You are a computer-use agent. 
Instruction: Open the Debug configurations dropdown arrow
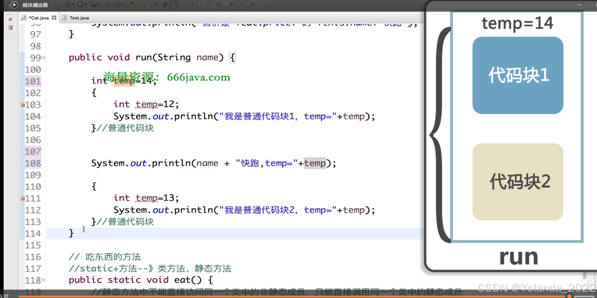(73, 5)
